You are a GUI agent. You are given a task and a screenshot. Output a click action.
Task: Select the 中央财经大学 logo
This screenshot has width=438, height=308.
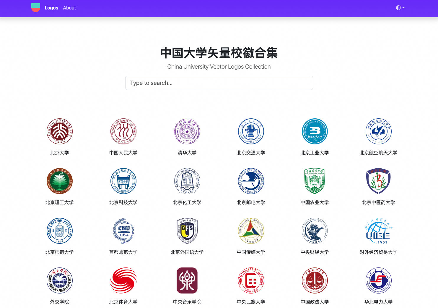pyautogui.click(x=315, y=231)
